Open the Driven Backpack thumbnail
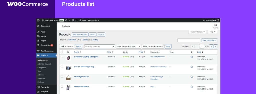This screenshot has height=94, width=256. point(68,88)
